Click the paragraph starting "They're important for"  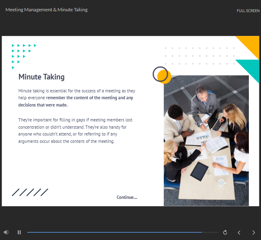tap(75, 131)
